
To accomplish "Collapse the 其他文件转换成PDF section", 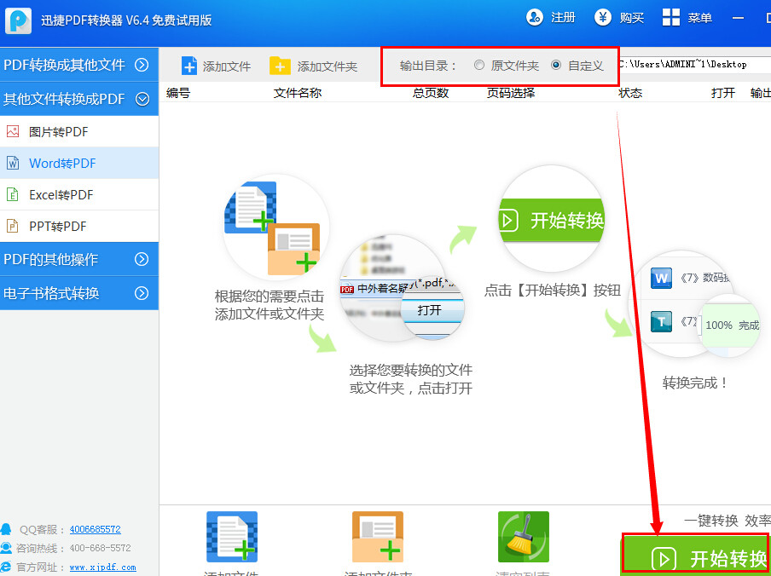I will (x=79, y=99).
